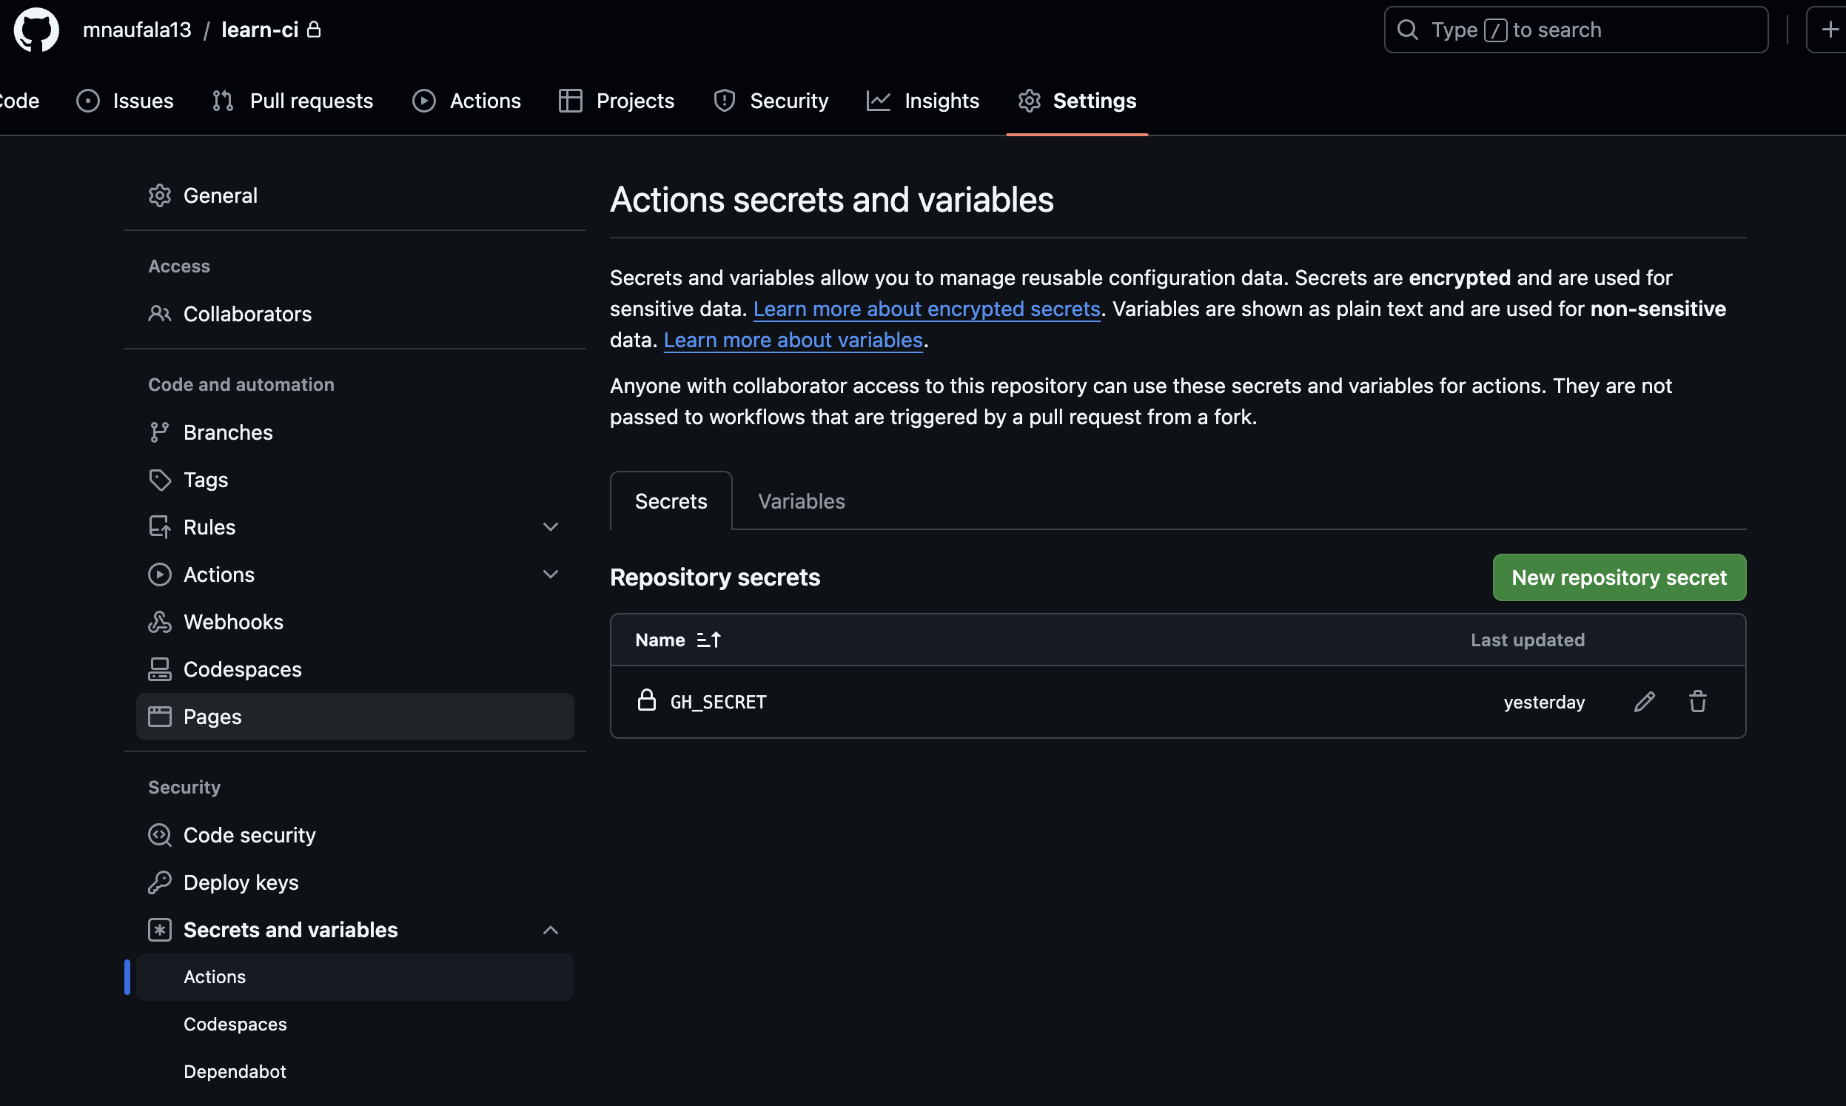Open Learn more about encrypted secrets link
The height and width of the screenshot is (1106, 1846).
point(926,309)
